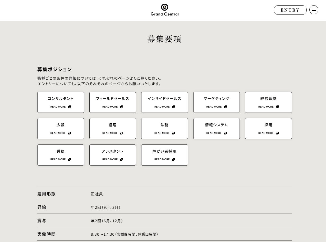Open the マーケティング position card
326x242 pixels.
217,102
